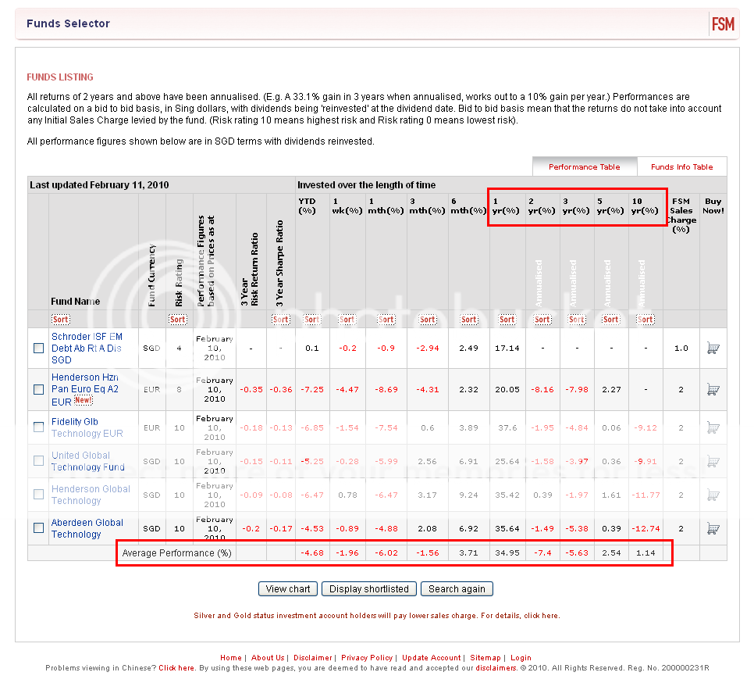754x690 pixels.
Task: Click the 'FUNDS LISTING' heading
Action: click(60, 77)
